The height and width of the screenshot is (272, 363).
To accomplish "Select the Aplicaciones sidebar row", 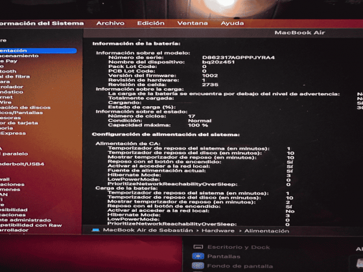I will tap(13, 215).
